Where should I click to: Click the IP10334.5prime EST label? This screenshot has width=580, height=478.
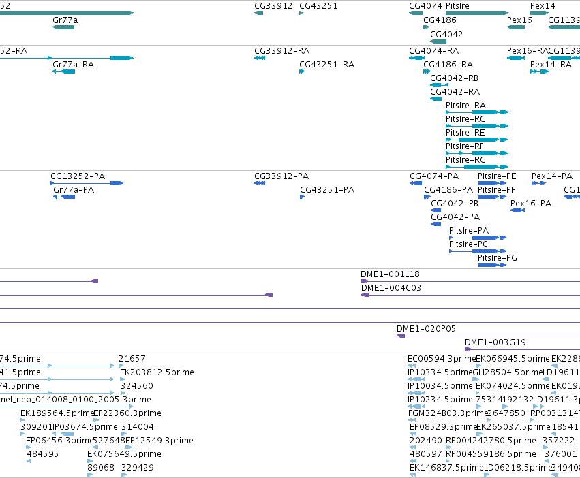pyautogui.click(x=440, y=372)
